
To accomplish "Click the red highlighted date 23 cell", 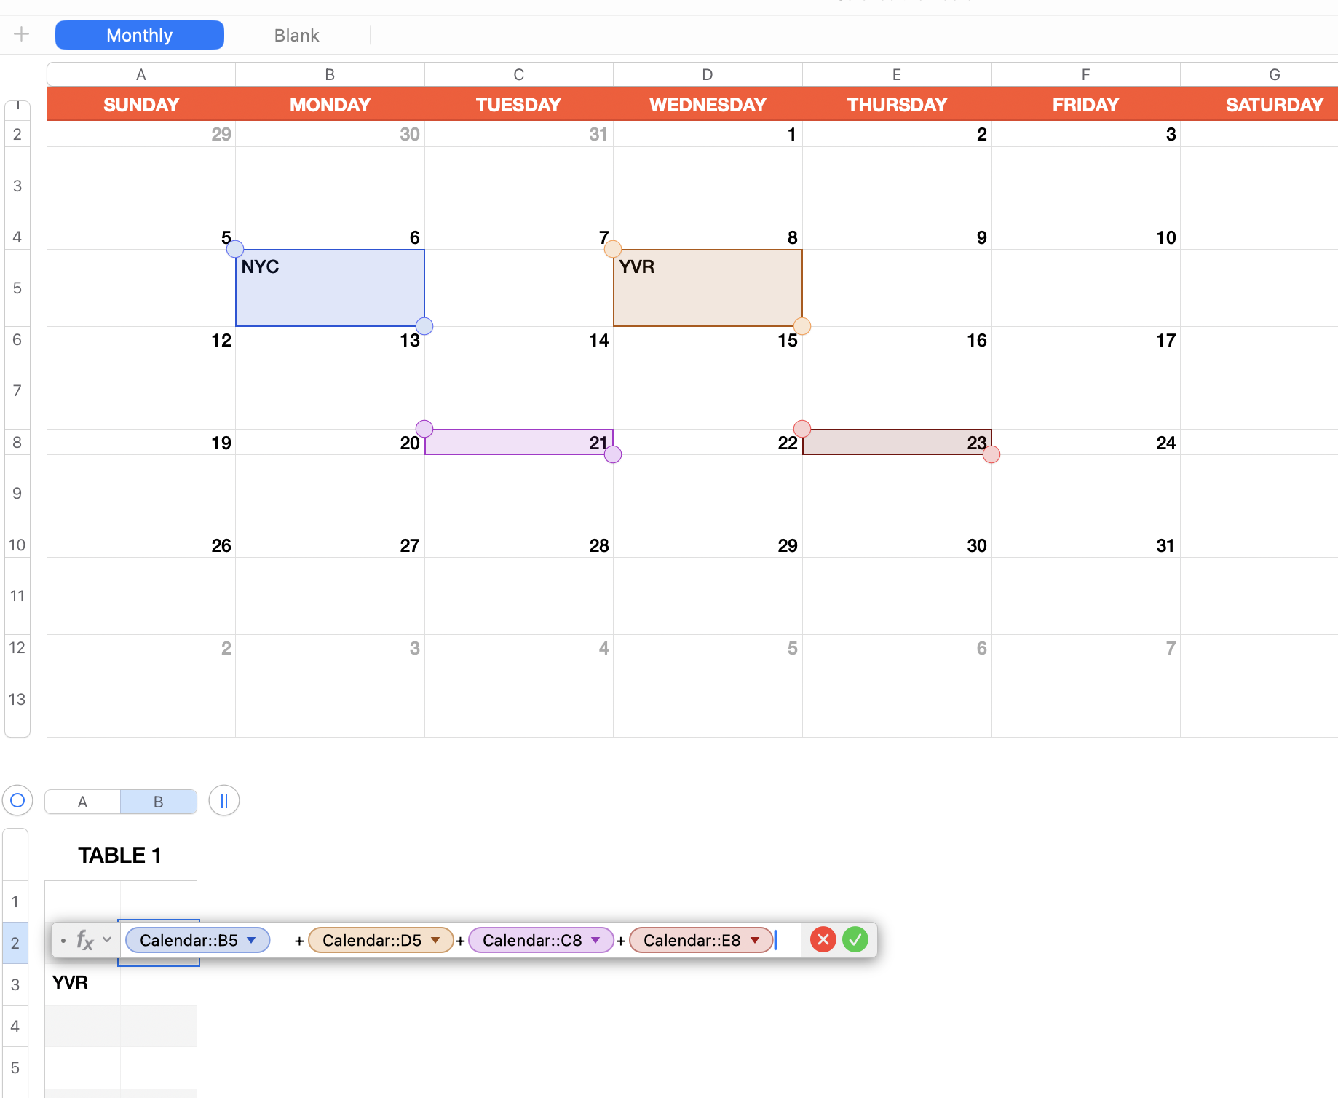I will click(x=897, y=442).
